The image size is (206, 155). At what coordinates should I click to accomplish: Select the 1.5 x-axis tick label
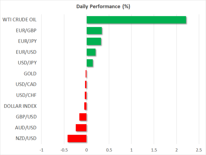[x=154, y=150]
